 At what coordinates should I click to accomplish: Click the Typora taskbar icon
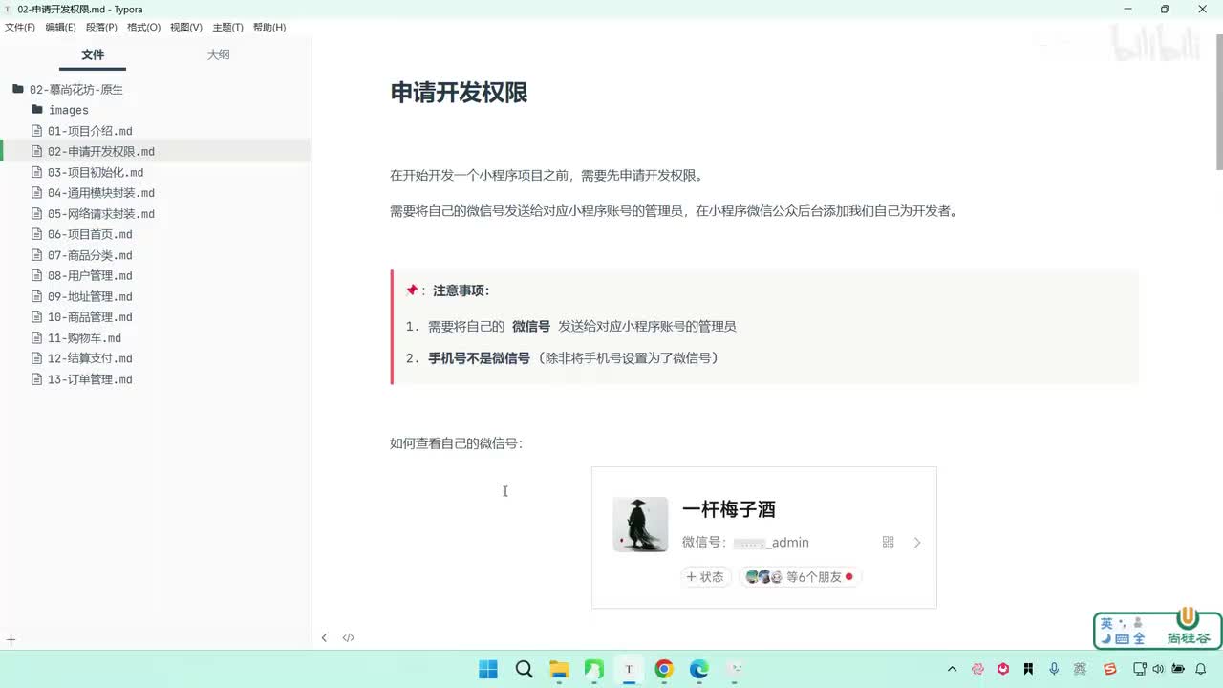(x=629, y=669)
